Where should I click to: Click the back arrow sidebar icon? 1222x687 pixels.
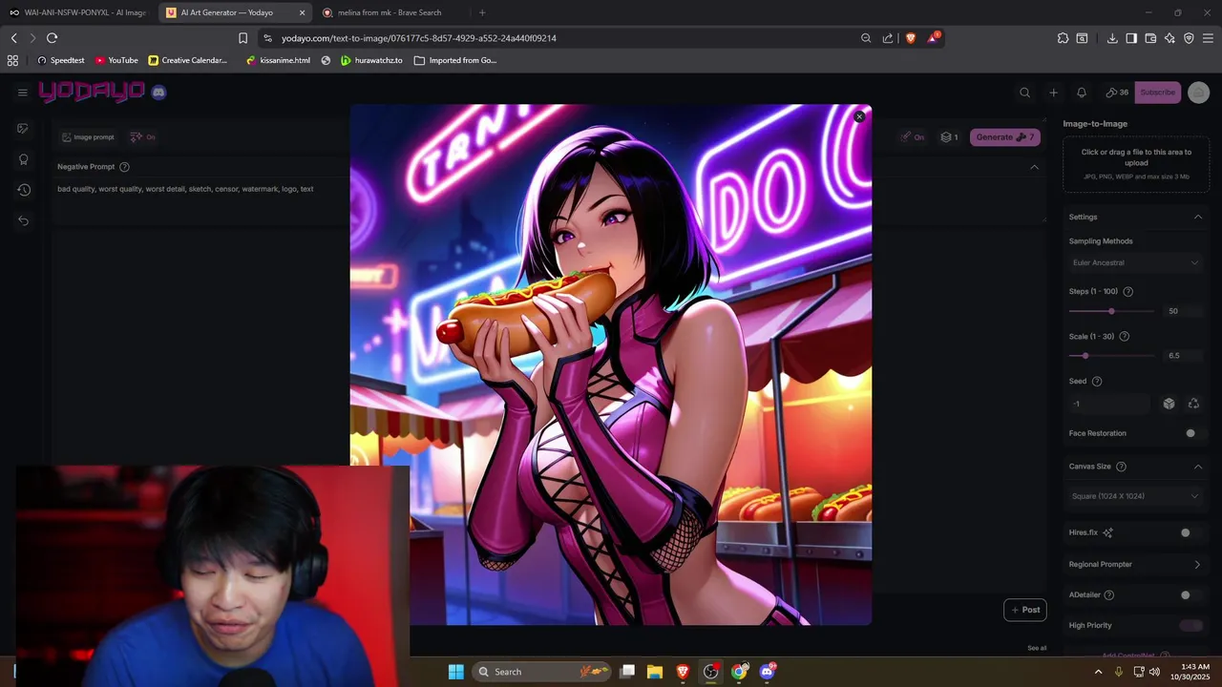(x=23, y=220)
